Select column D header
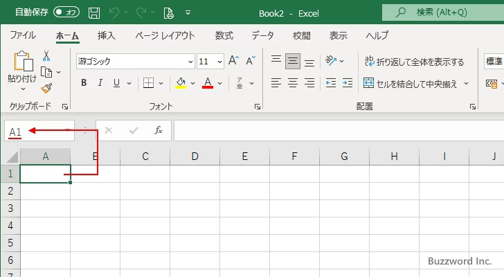504x277 pixels. (195, 157)
